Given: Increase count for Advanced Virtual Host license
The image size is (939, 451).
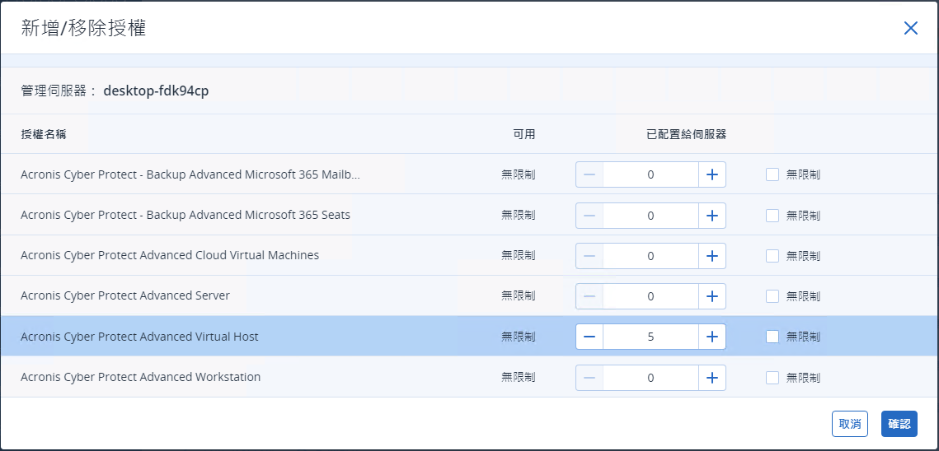Looking at the screenshot, I should [712, 337].
